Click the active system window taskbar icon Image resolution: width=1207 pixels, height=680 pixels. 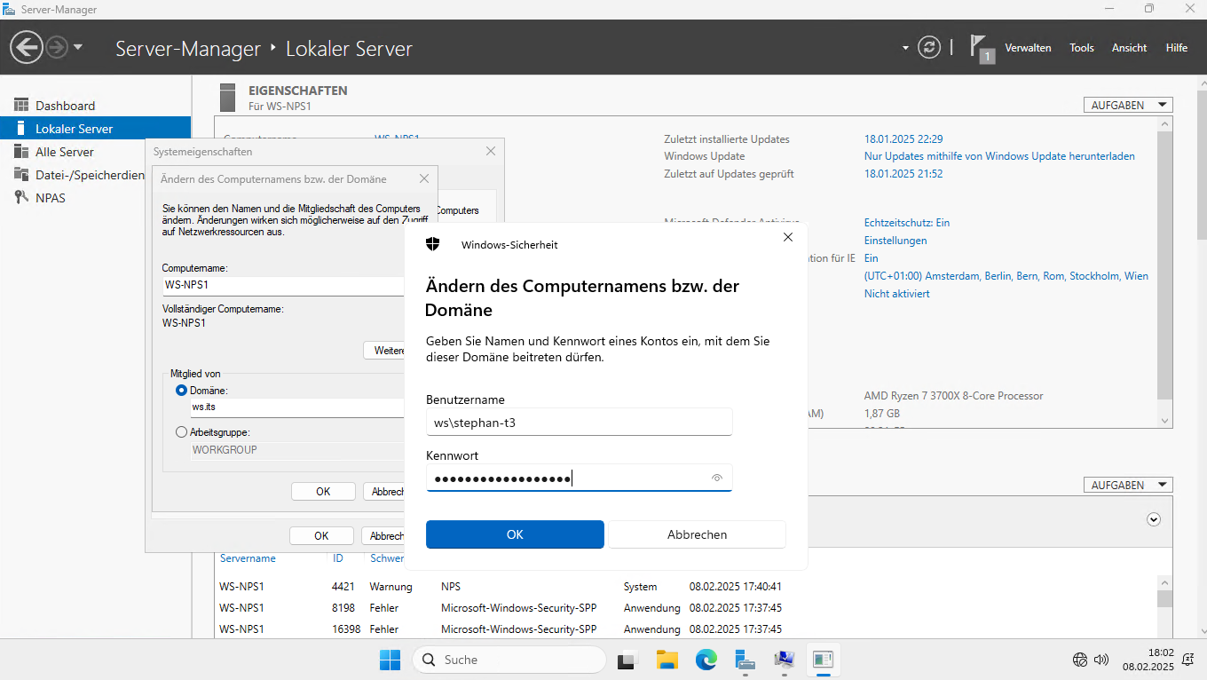click(x=823, y=660)
